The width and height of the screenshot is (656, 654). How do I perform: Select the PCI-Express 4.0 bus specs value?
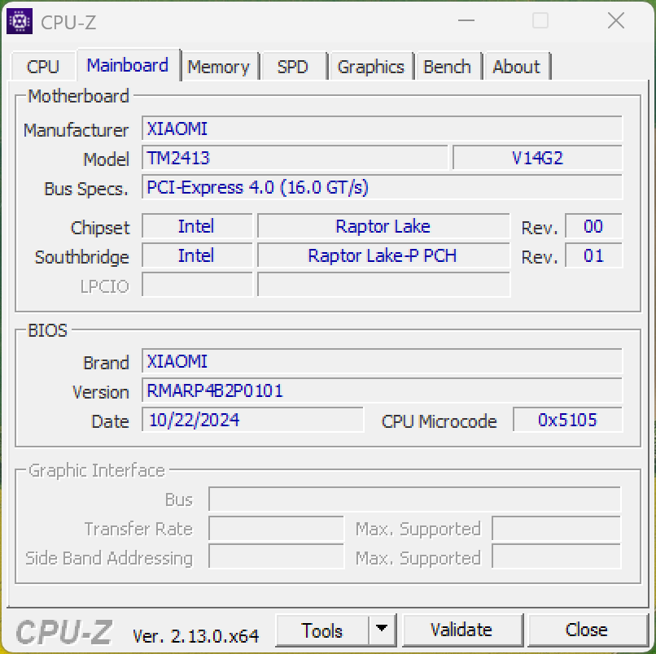(382, 187)
